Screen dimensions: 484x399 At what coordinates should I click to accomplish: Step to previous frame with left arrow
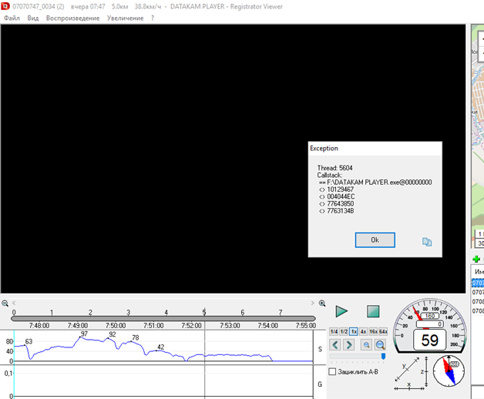(336, 345)
